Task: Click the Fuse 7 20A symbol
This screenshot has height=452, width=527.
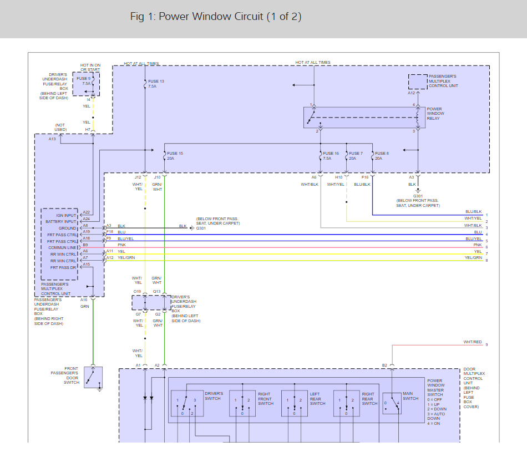Action: click(346, 155)
